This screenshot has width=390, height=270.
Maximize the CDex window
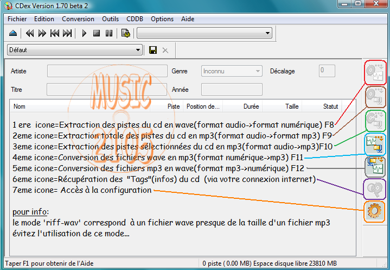tap(358, 4)
